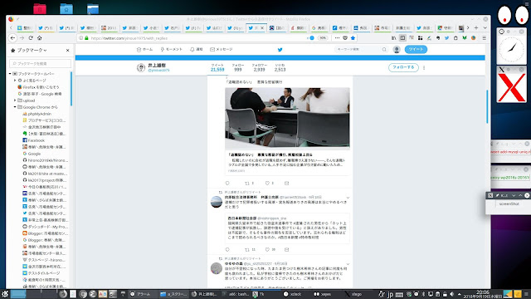Click the bookmarks sidebar scrollbar thumb
Viewport: 531px width, 299px height.
click(x=71, y=88)
